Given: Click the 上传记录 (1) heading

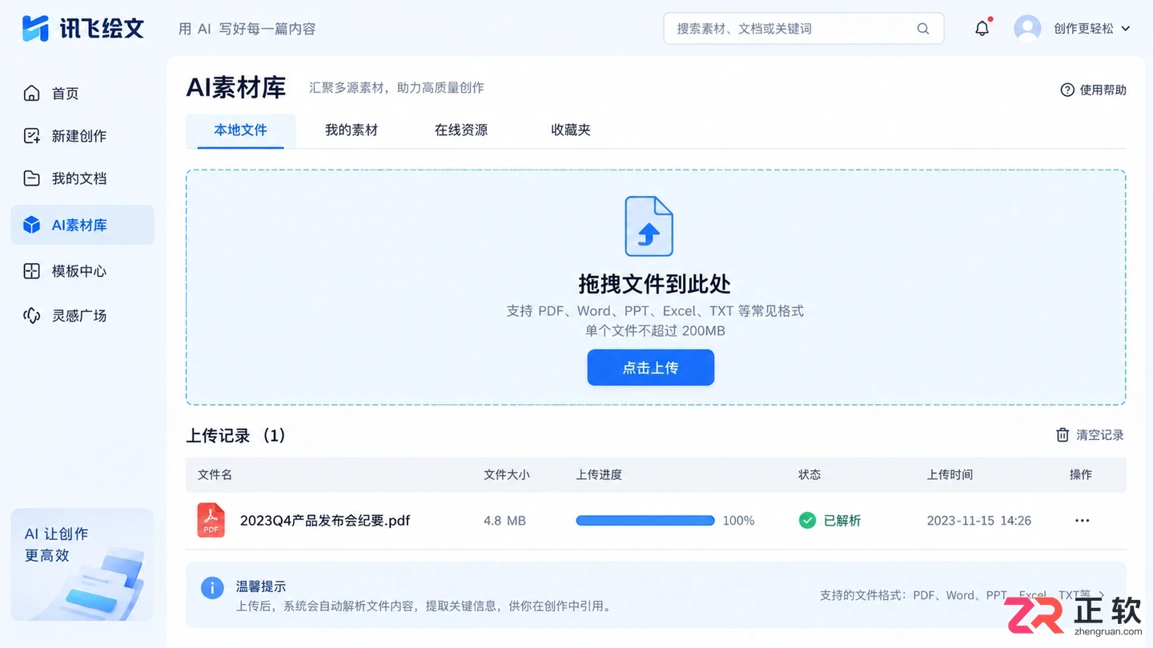Looking at the screenshot, I should (236, 435).
